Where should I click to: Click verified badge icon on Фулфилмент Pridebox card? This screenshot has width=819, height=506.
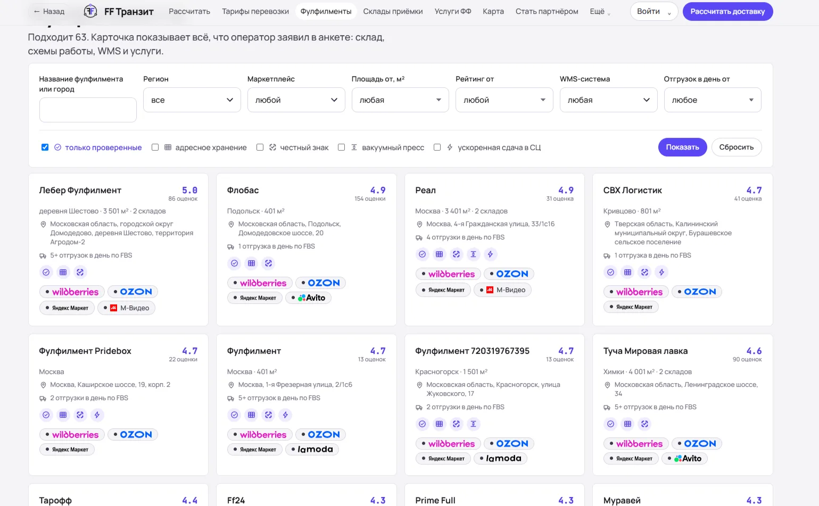click(x=46, y=415)
